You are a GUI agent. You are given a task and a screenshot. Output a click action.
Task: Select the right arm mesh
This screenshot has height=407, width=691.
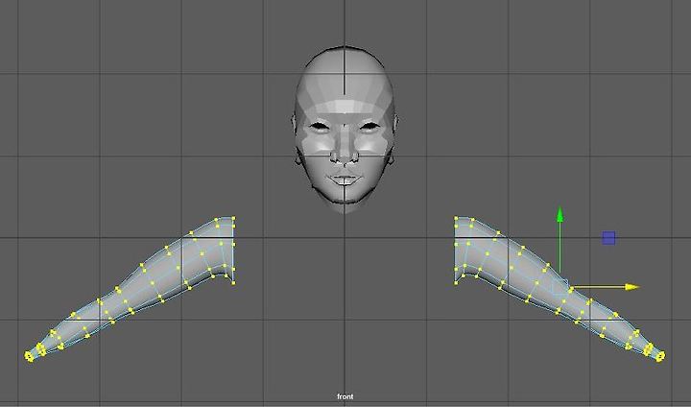coord(560,289)
